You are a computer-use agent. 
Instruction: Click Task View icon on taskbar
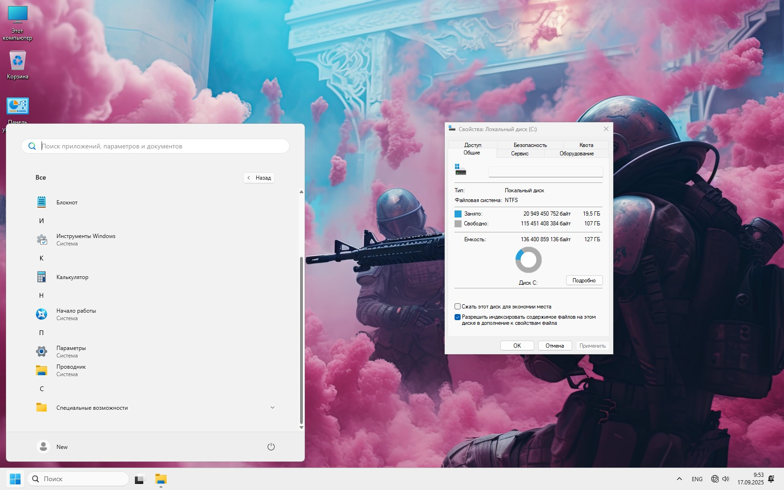click(x=140, y=479)
